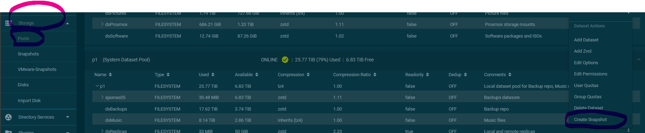
Task: Click the '25.77 TiB (79%) Used' text
Action: [318, 60]
